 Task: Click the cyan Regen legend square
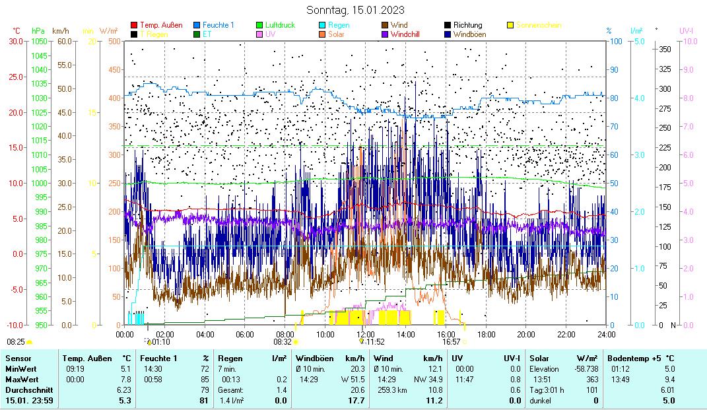[322, 25]
